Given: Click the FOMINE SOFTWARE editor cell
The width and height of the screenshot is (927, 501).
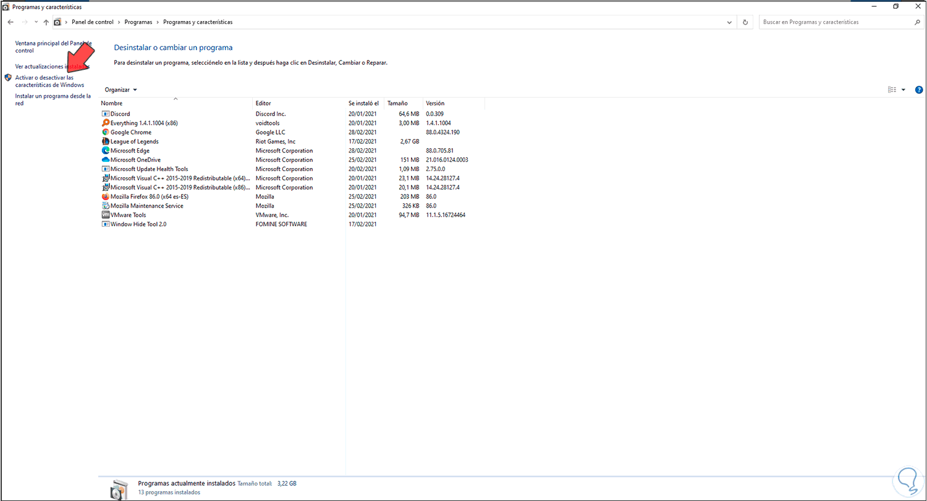Looking at the screenshot, I should [281, 224].
